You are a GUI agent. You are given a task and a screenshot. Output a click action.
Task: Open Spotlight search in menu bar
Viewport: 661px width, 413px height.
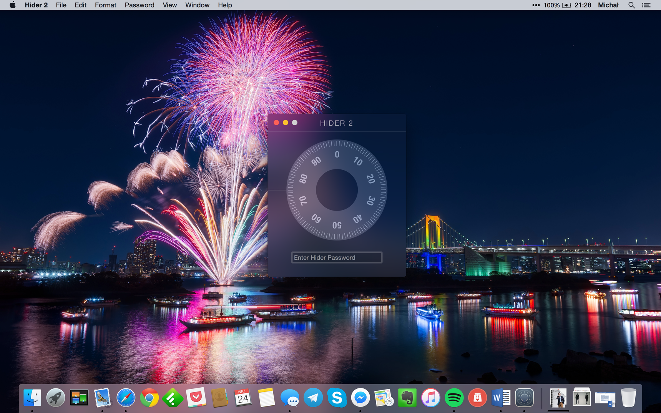pyautogui.click(x=631, y=5)
